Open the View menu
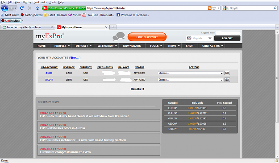 17,2
